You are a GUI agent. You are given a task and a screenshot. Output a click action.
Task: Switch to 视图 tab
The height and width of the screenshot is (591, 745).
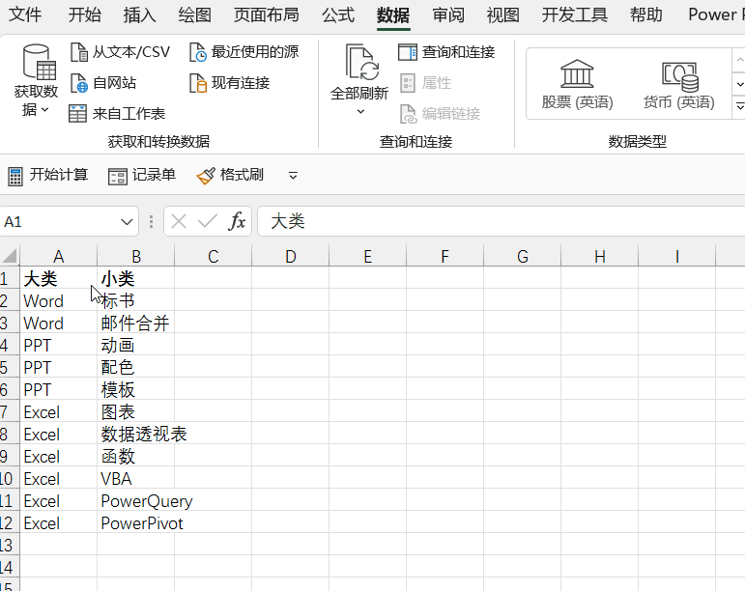(x=503, y=14)
